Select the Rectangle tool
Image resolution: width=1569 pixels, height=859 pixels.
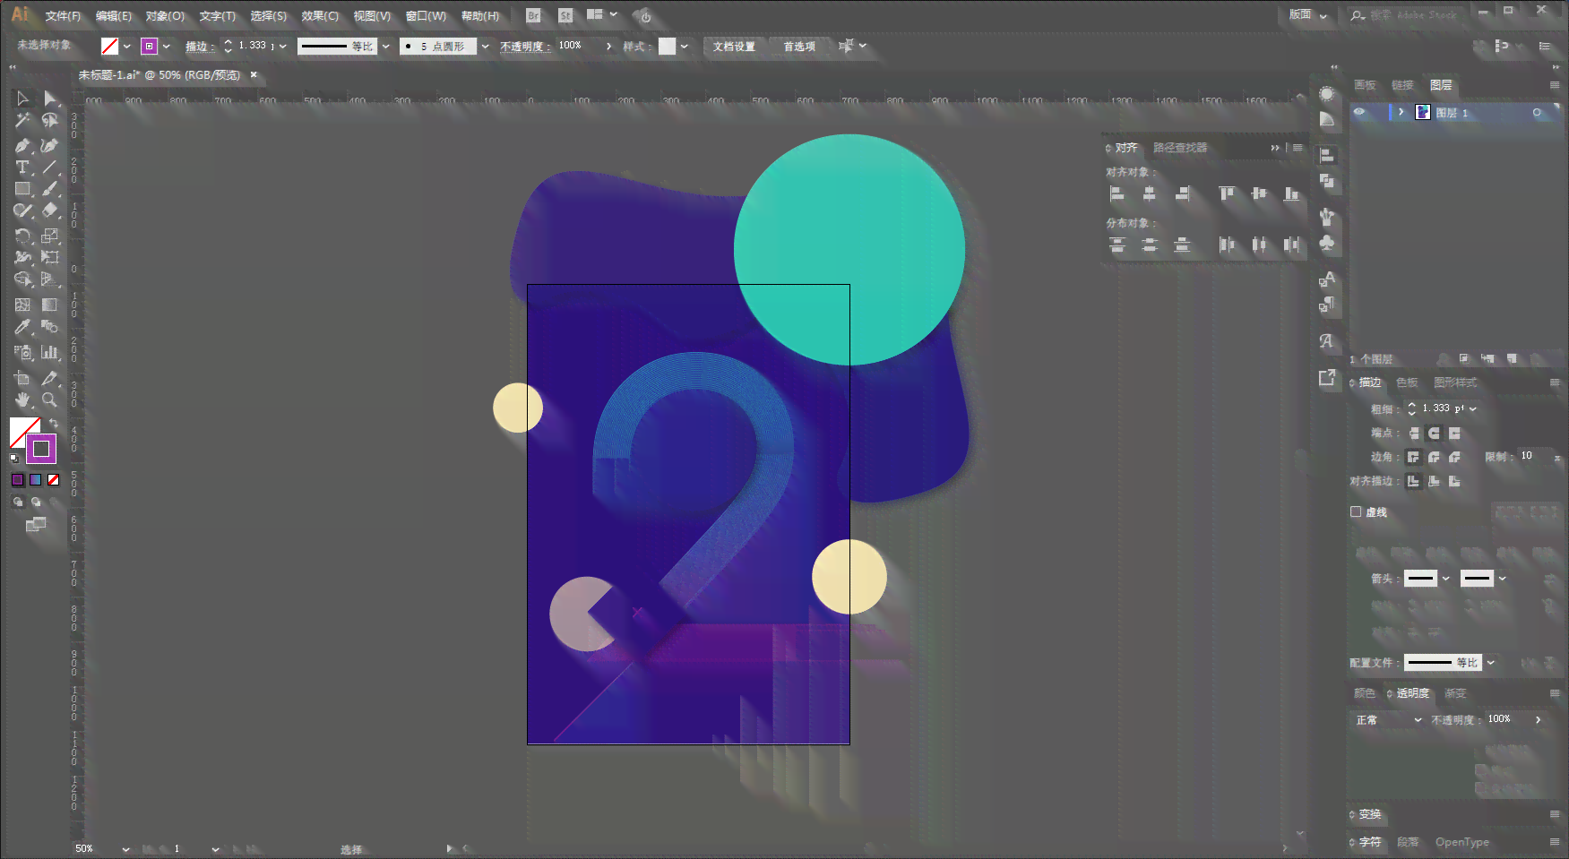(22, 189)
